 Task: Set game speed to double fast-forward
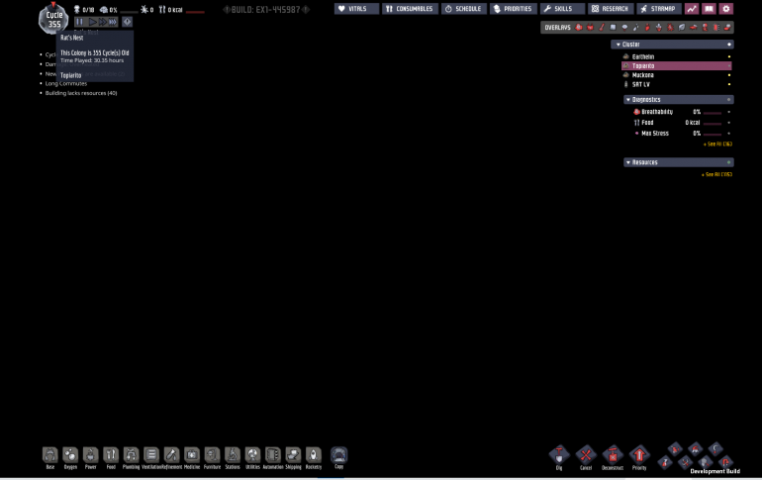click(102, 22)
